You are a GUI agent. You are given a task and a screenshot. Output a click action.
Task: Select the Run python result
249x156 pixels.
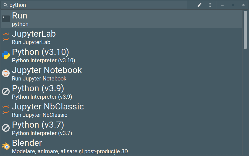pos(122,19)
